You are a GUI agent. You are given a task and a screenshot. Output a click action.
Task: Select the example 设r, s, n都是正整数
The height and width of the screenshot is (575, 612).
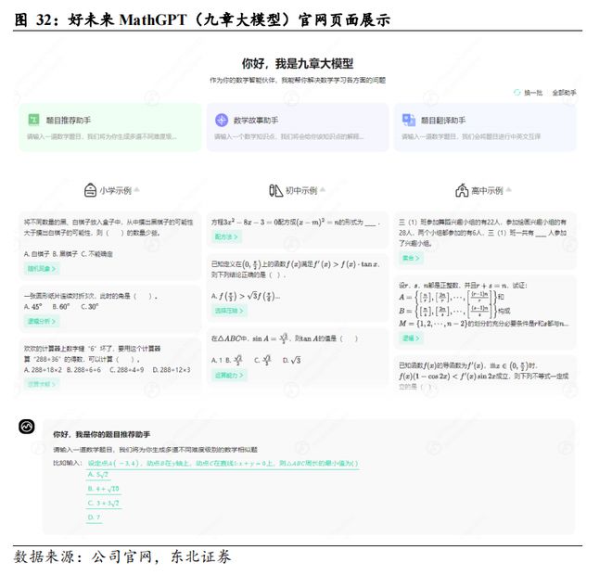pyautogui.click(x=485, y=312)
